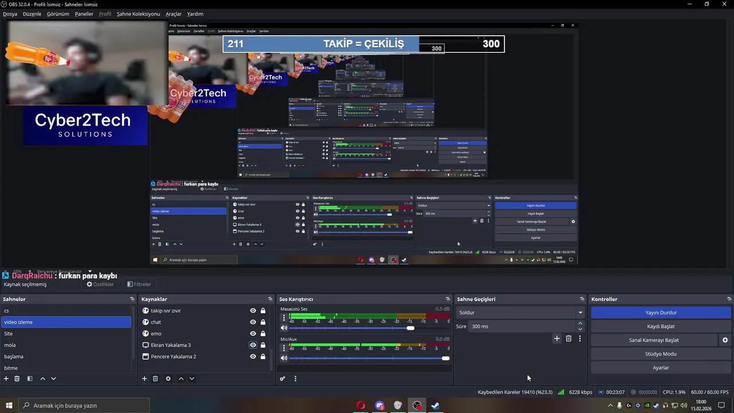The image size is (734, 413).
Task: Move source down in Kaynaklar toolbar
Action: (192, 379)
